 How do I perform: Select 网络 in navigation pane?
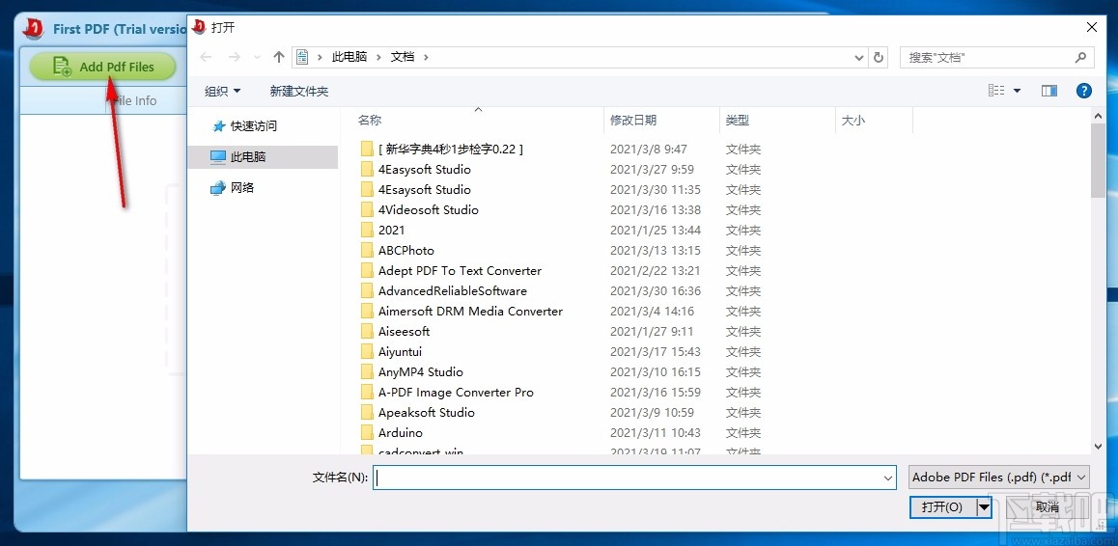pos(241,188)
